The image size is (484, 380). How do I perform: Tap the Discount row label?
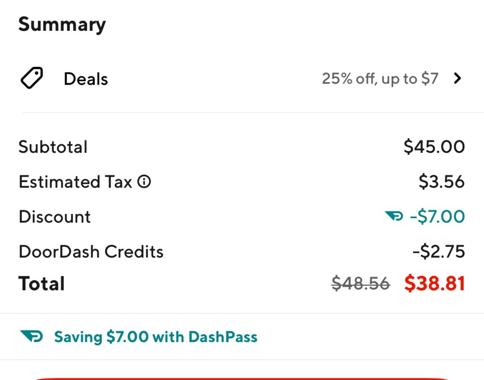tap(55, 217)
